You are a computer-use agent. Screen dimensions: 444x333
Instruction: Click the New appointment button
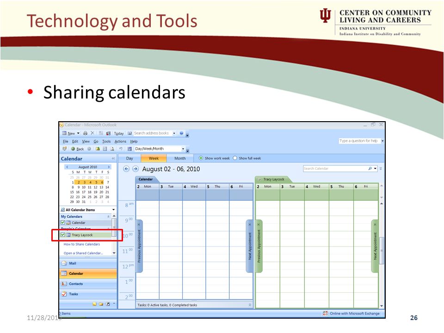[68, 133]
